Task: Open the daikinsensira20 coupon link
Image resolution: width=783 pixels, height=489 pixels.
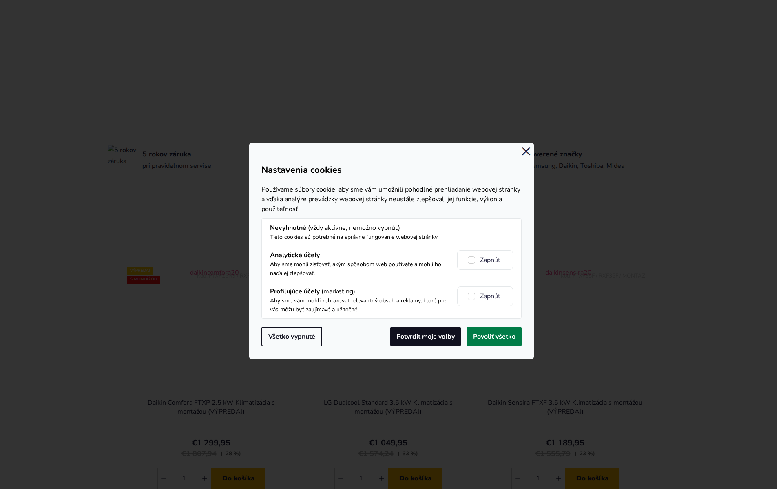Action: (568, 272)
